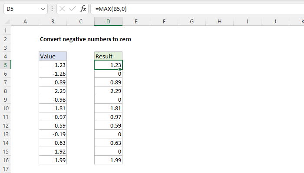The image size is (304, 173).
Task: Select column J header
Action: tap(275, 22)
